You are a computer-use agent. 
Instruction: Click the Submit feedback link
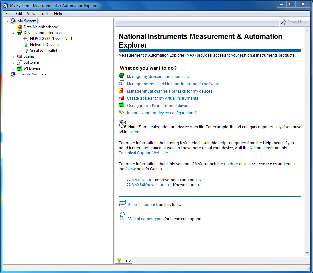[143, 205]
